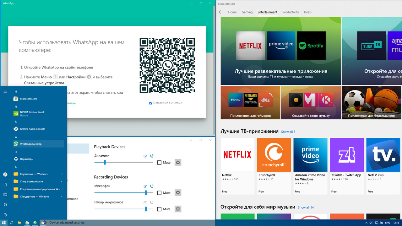Open gear settings for Микрофон device
Viewport: 402px width, 226px height.
178,193
